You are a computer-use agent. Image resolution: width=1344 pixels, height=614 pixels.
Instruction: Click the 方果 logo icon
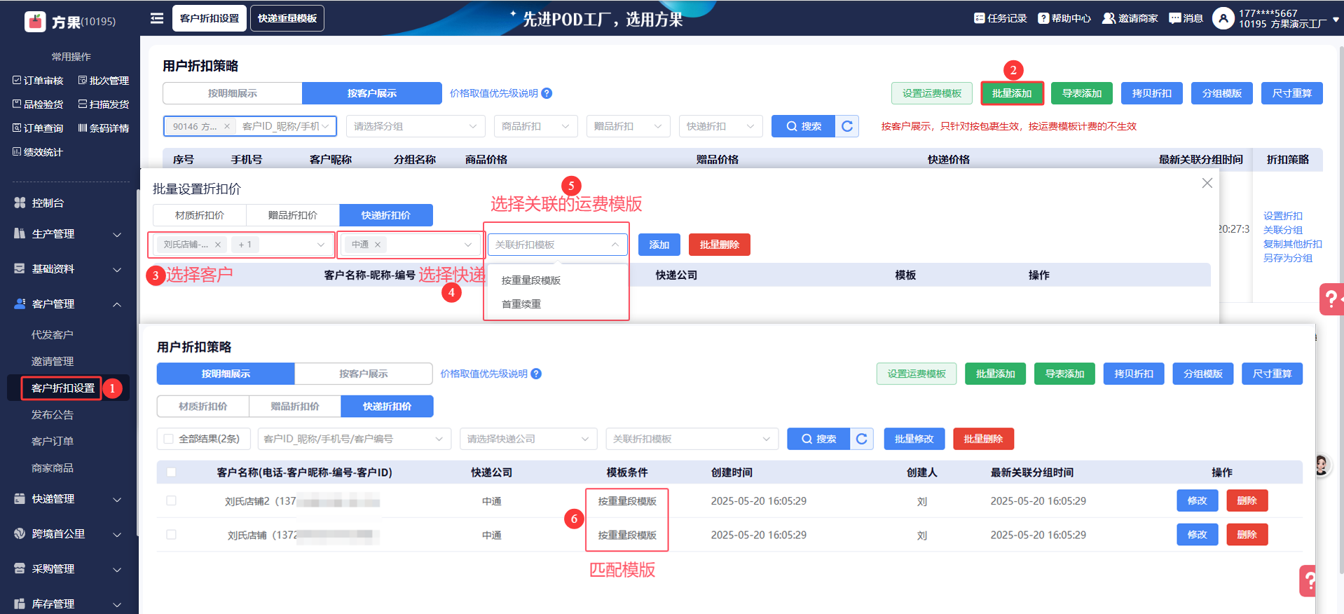(x=35, y=22)
